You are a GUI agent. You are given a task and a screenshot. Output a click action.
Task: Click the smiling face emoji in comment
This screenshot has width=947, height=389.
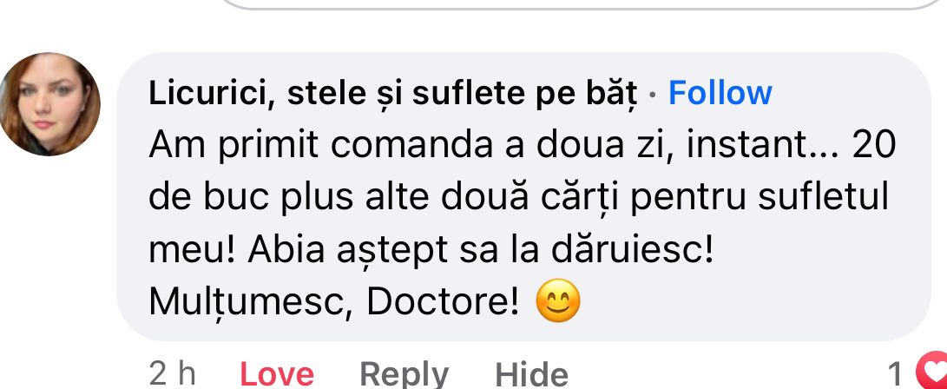pos(558,300)
